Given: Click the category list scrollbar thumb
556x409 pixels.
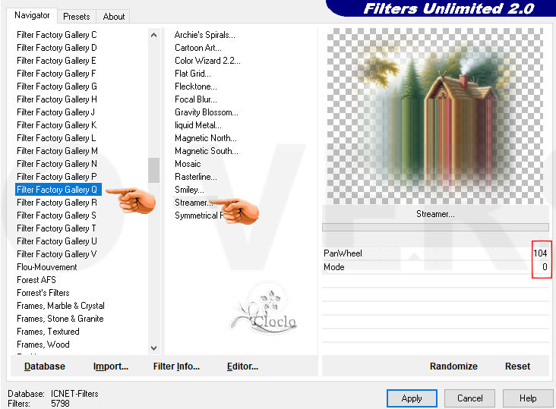Looking at the screenshot, I should pyautogui.click(x=153, y=170).
